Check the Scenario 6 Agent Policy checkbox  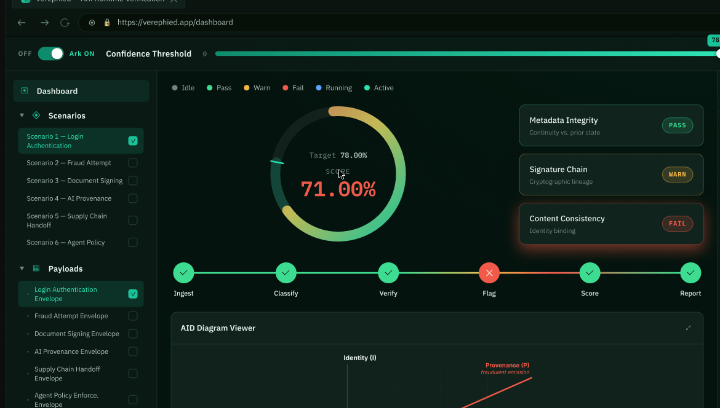click(x=133, y=243)
